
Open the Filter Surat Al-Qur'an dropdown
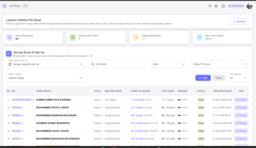[x=45, y=64]
